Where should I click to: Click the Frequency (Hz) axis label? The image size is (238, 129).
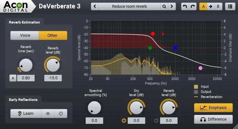(x=156, y=84)
